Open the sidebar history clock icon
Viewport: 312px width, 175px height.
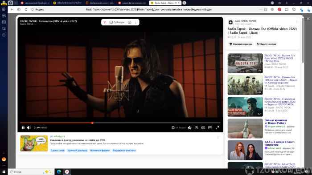[x=4, y=35]
